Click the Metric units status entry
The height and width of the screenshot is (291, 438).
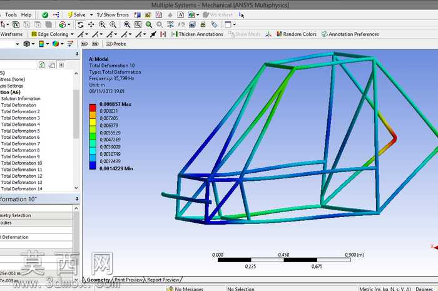[x=385, y=288]
